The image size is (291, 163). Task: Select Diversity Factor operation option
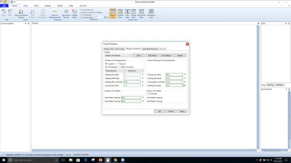[x=80, y=17]
